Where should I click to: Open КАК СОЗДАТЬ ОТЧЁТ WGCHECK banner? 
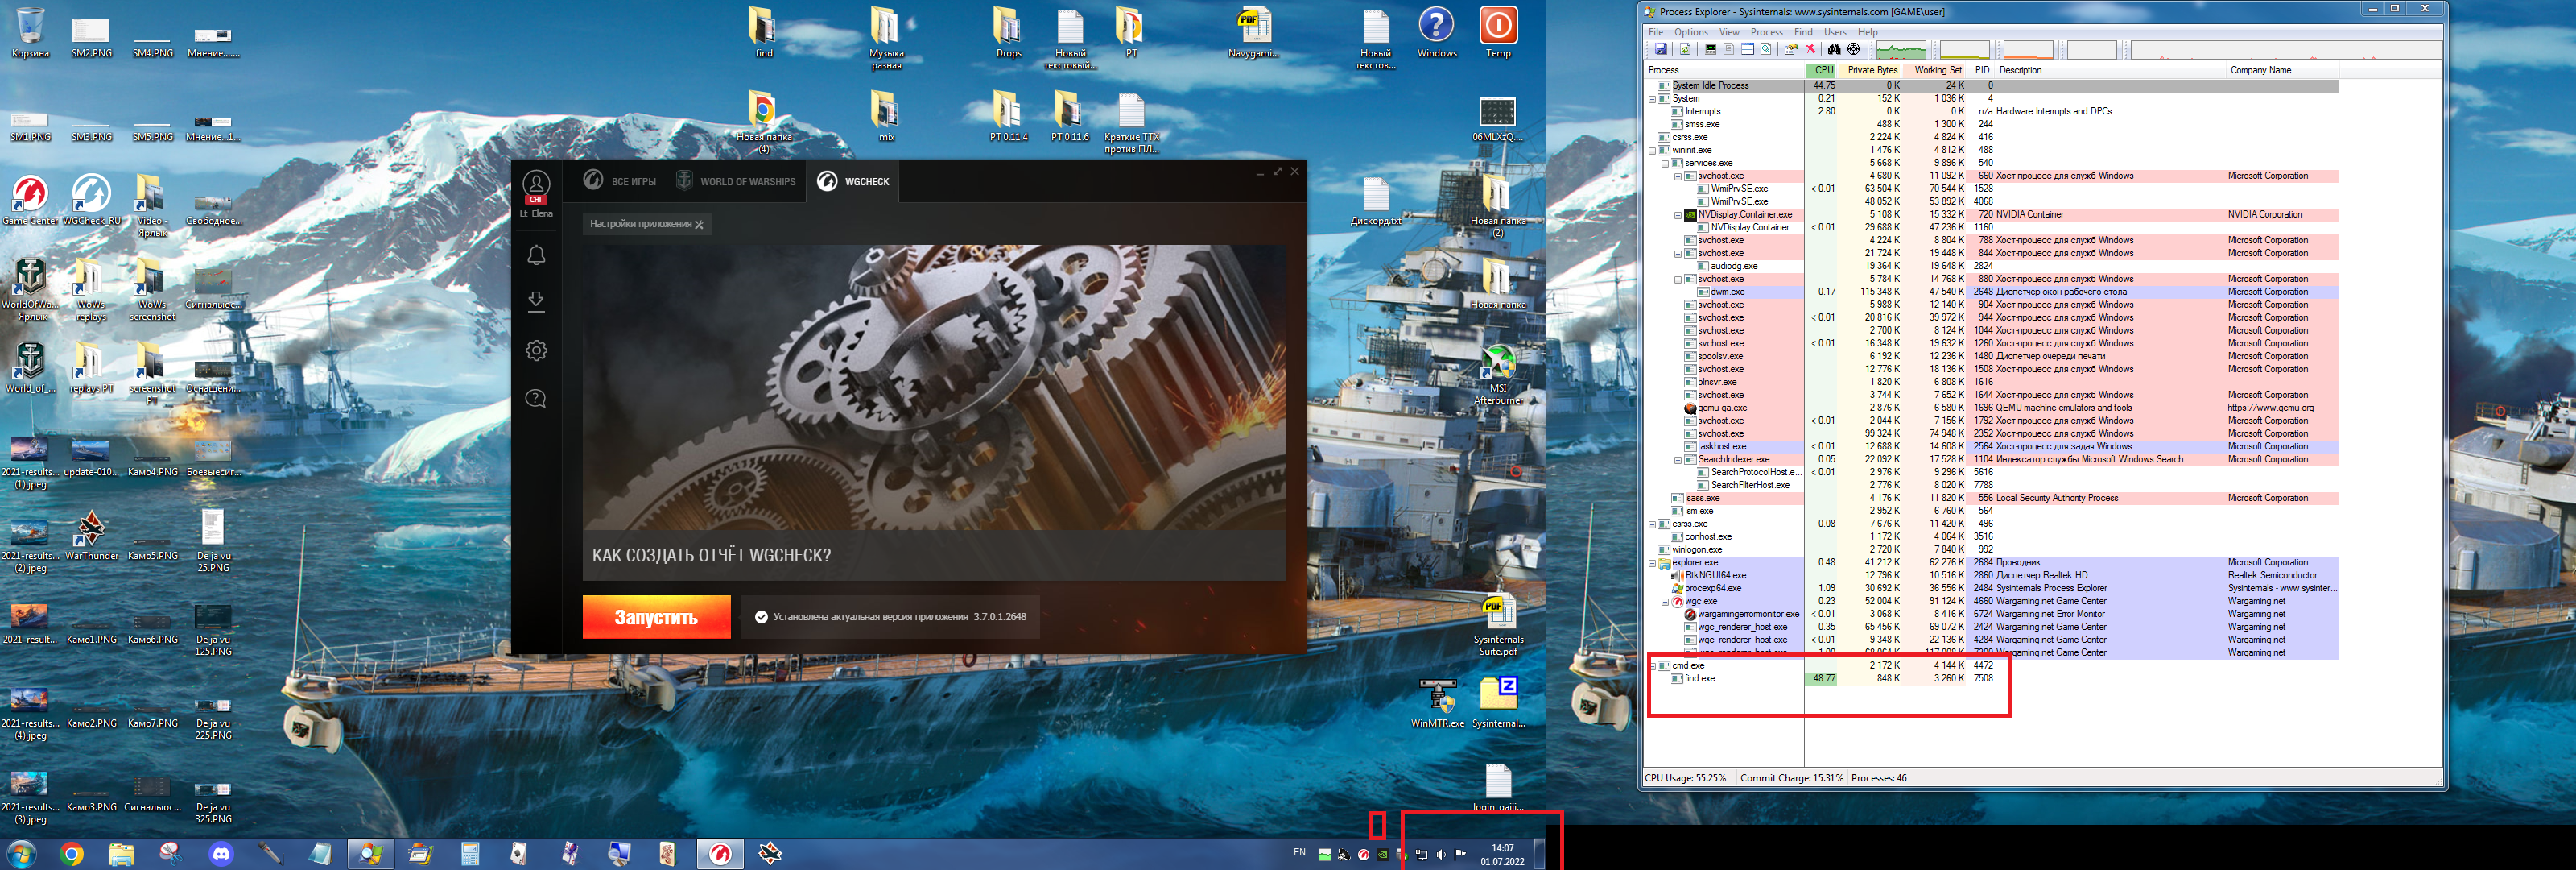coord(934,555)
